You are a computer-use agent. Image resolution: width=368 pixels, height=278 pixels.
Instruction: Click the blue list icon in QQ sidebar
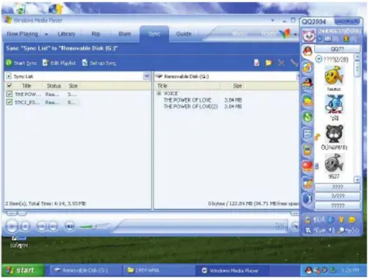coord(308,134)
